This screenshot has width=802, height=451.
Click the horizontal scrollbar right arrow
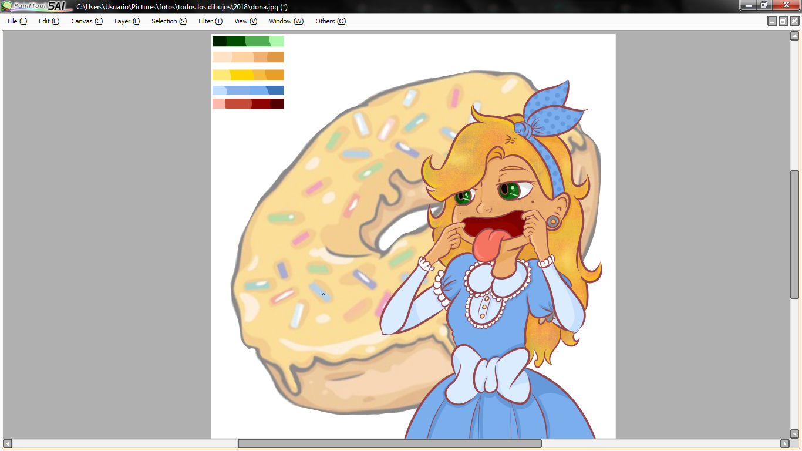784,443
